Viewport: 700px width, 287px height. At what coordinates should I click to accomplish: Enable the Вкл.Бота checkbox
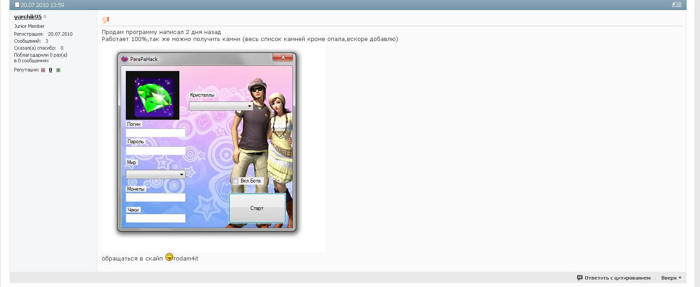tap(236, 181)
